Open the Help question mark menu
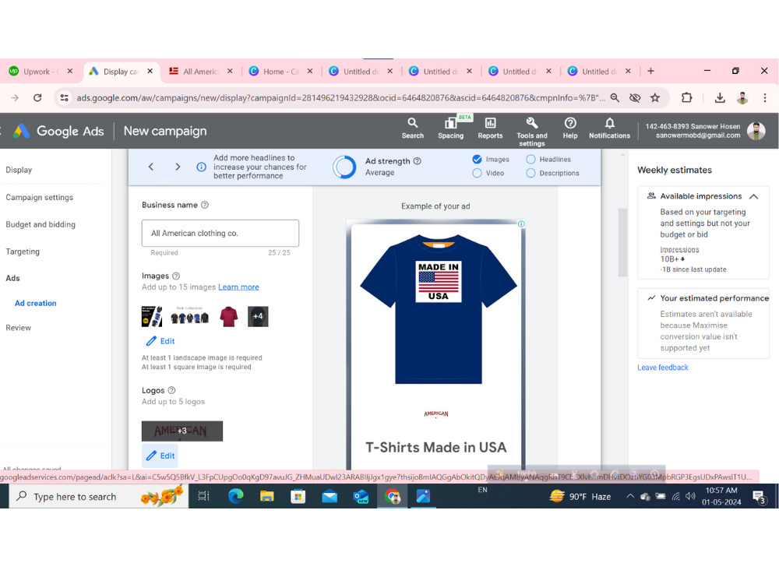 pos(570,128)
